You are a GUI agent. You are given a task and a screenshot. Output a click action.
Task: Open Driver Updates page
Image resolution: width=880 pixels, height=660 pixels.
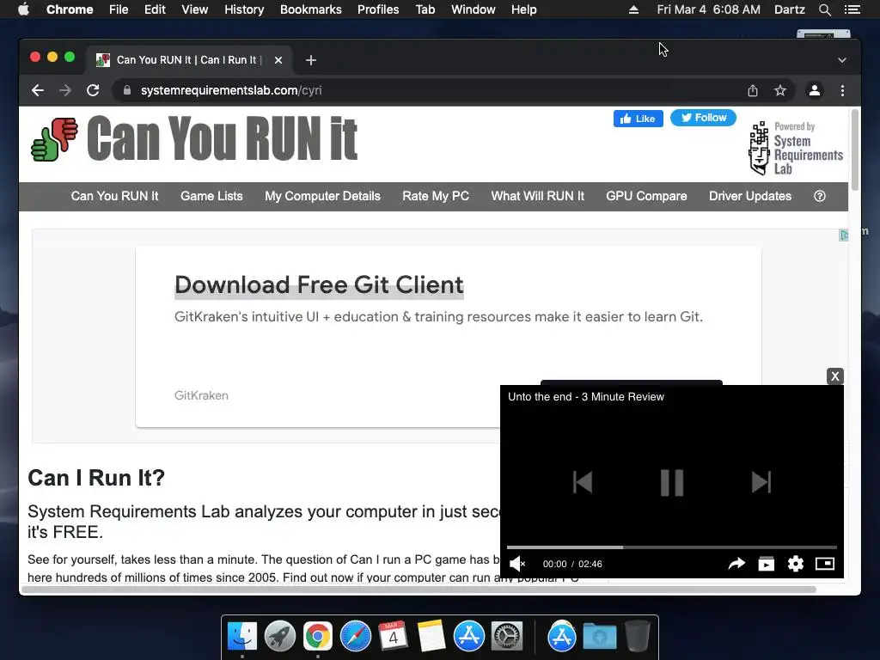tap(750, 196)
